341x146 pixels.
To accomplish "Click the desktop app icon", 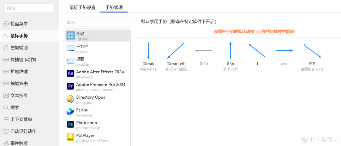I will click(x=70, y=61).
